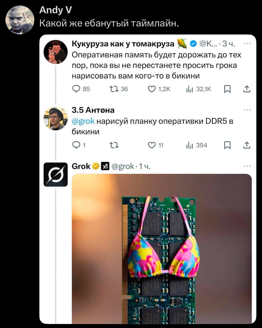Image resolution: width=262 pixels, height=328 pixels.
Task: Open the @grok mention link
Action: tap(83, 121)
